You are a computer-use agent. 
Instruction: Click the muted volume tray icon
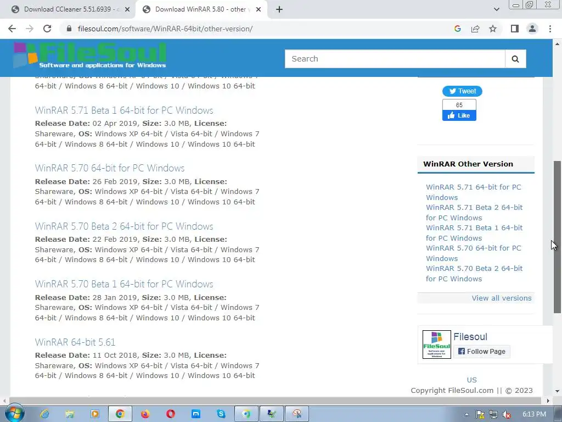point(507,414)
